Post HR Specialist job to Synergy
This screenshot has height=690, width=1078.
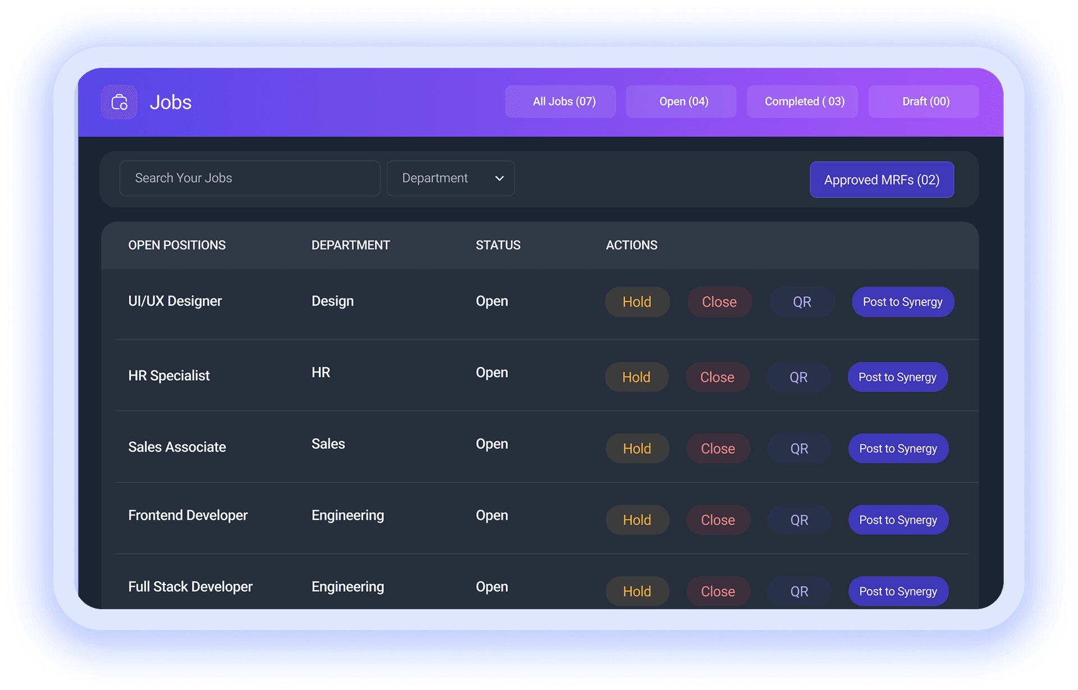tap(897, 377)
